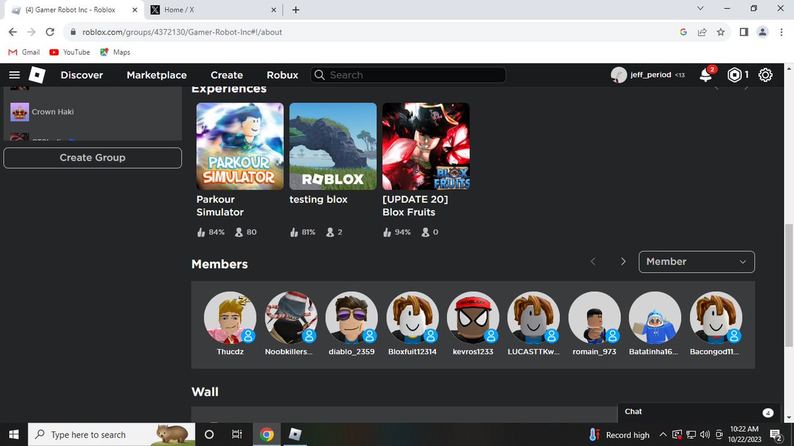Bookmark this page with the star icon

[721, 32]
